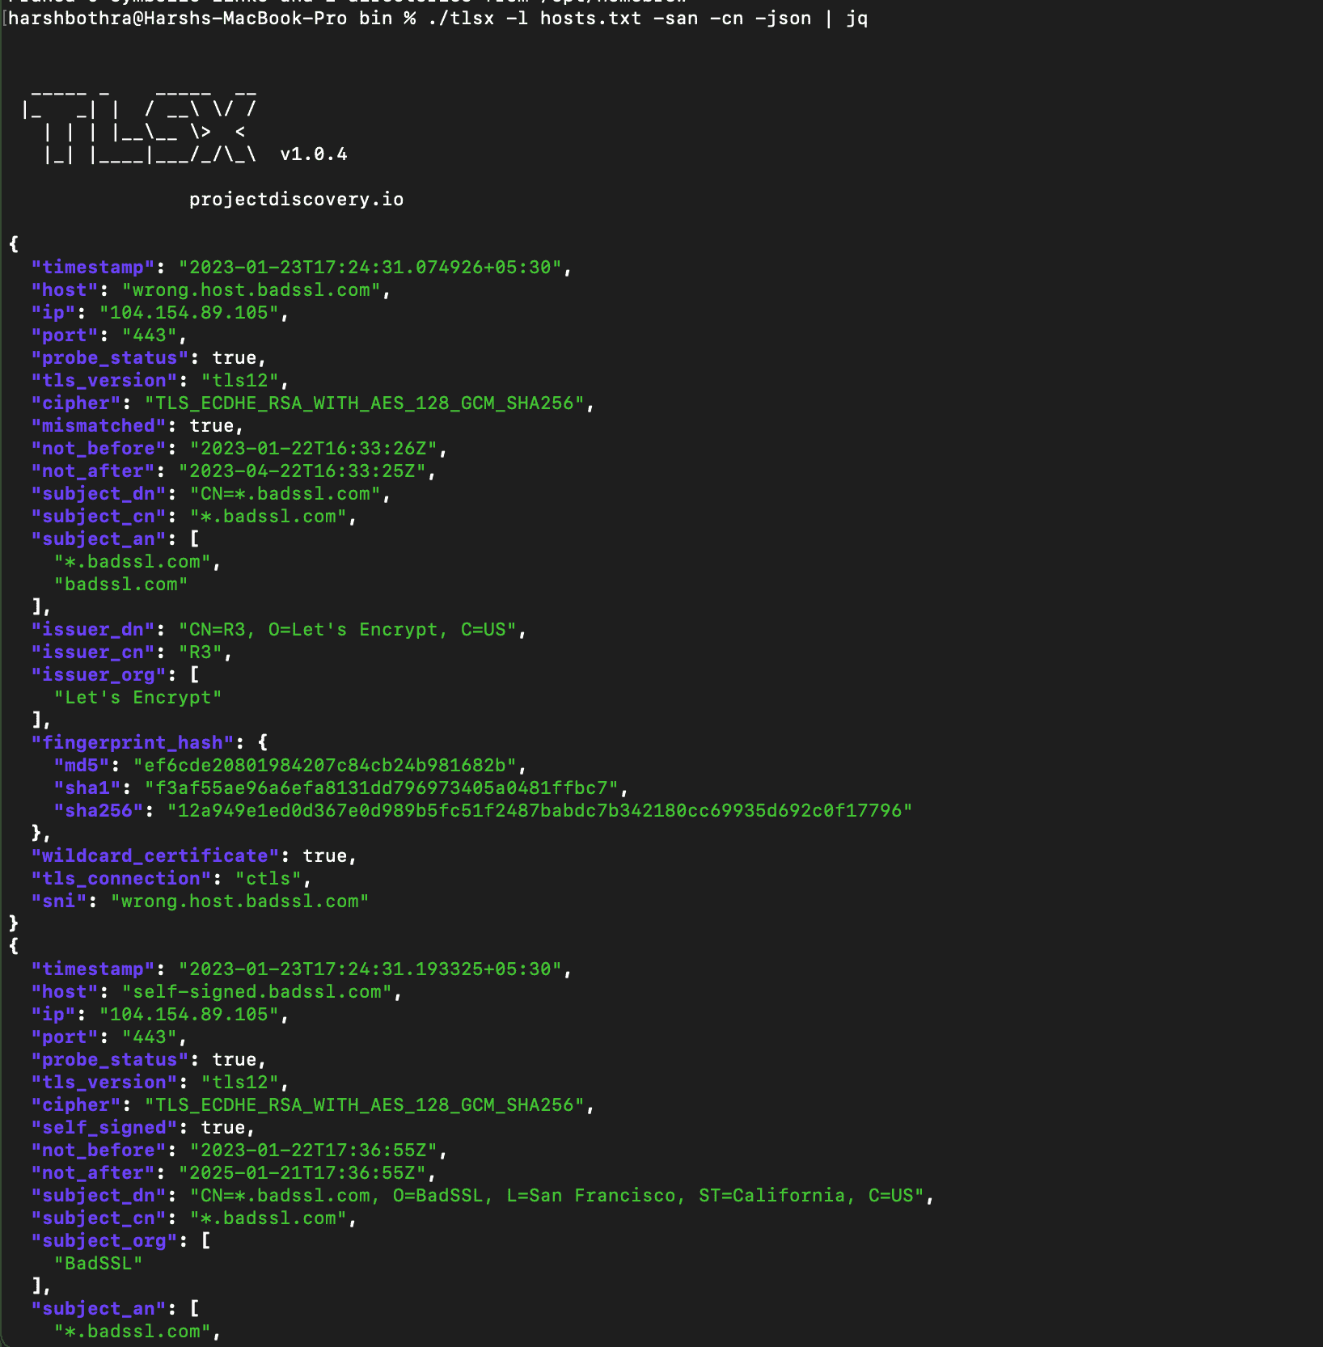1323x1347 pixels.
Task: Click the -json flag in the command line
Action: (782, 18)
